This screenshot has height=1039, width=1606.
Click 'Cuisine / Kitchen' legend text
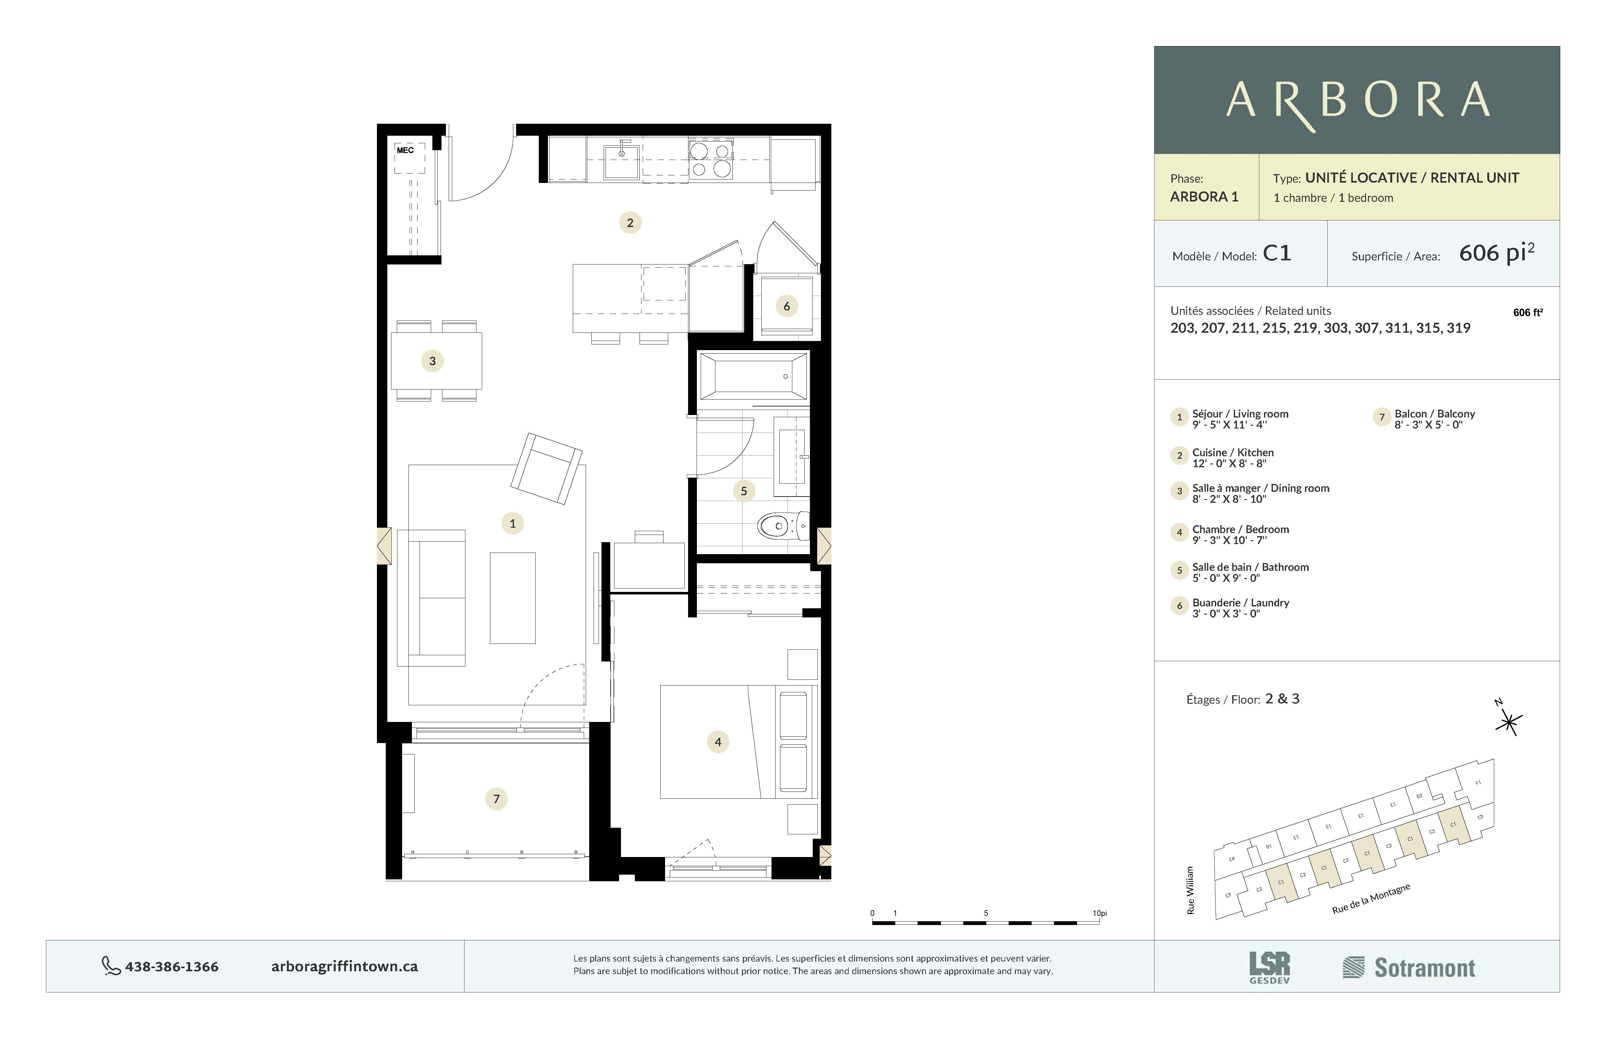[x=1233, y=452]
